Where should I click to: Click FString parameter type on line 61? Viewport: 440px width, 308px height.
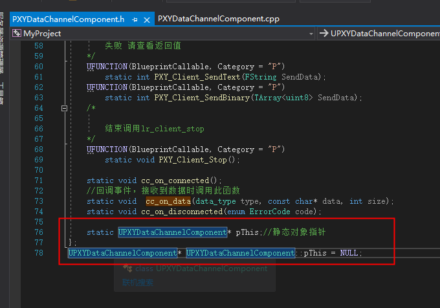click(260, 77)
